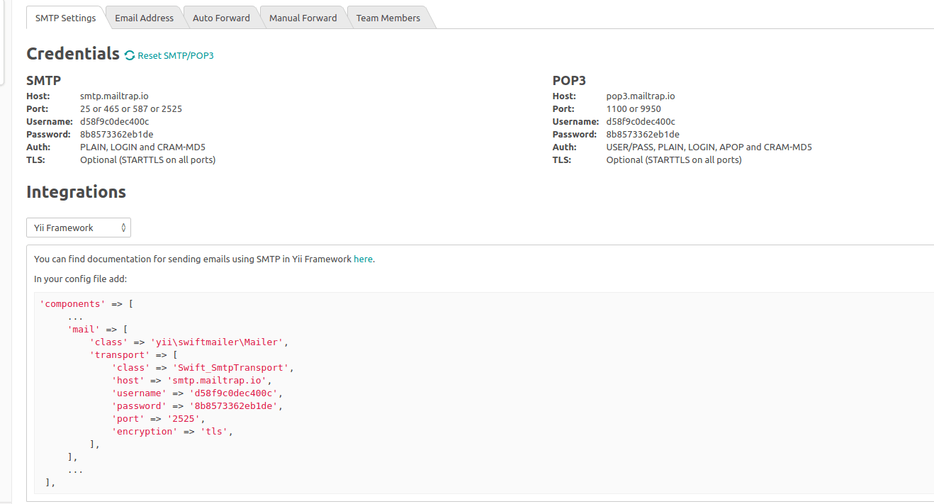Viewport: 934px width, 504px height.
Task: Click the POP3 password value
Action: tap(643, 134)
